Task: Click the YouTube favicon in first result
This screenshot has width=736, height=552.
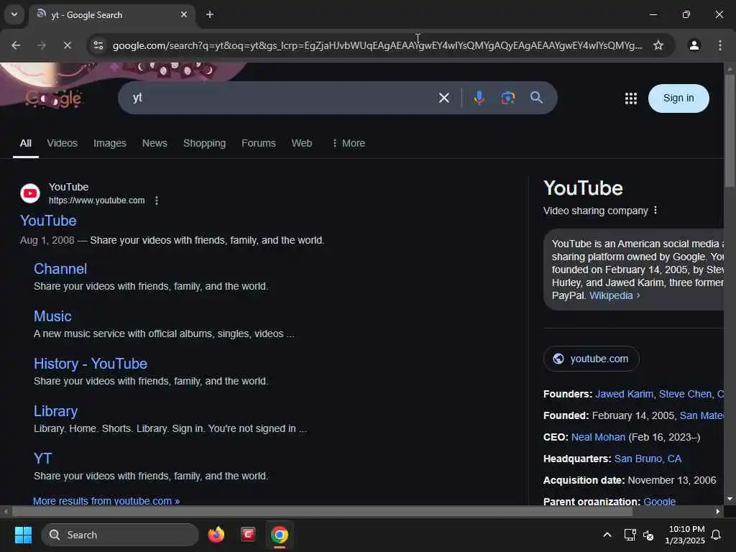Action: [x=30, y=193]
